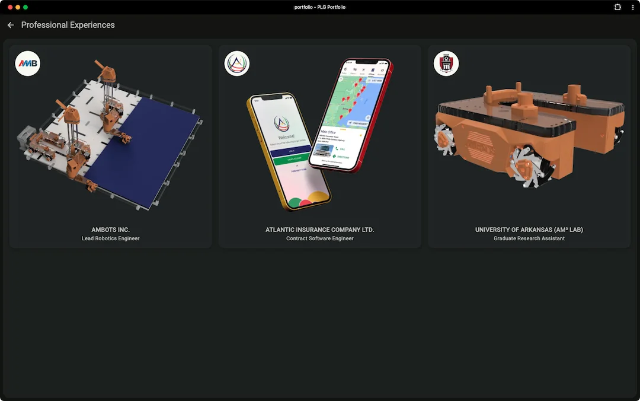Click the University of Arkansas crest badge
Screen dimensions: 640x401
tap(446, 63)
